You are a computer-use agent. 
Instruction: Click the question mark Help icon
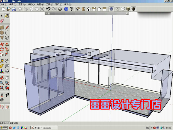72,9
